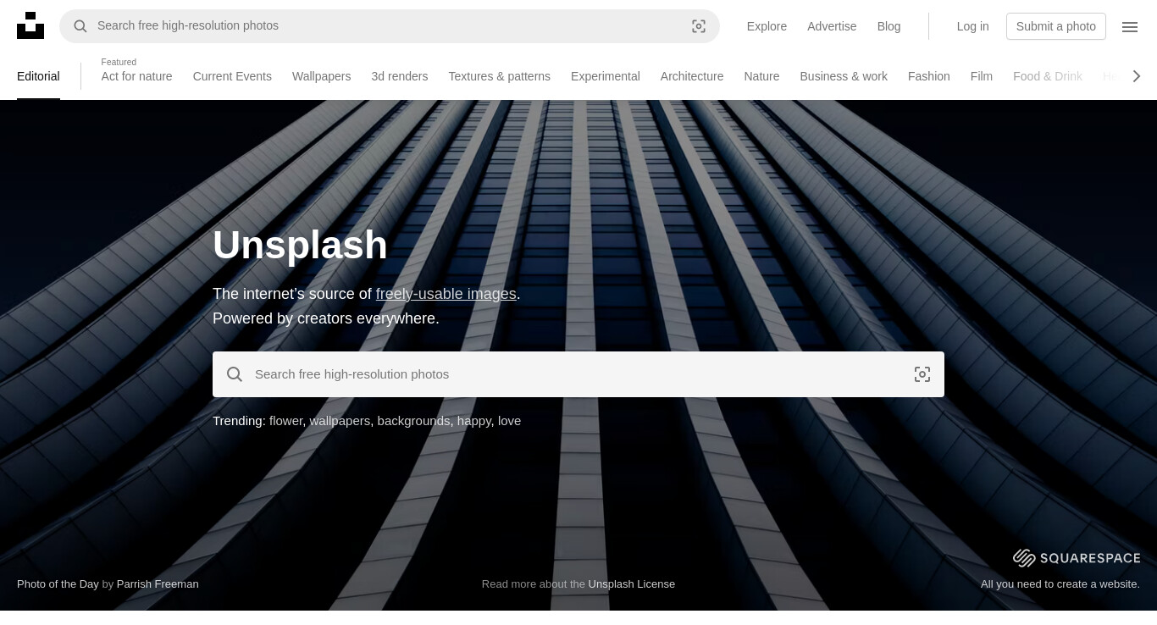Open the Photo of the Day link
The image size is (1157, 625).
(58, 584)
